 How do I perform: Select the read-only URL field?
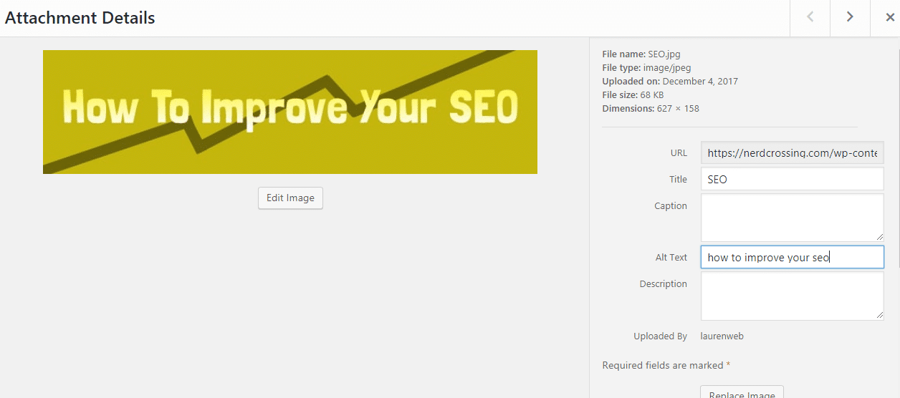click(x=792, y=153)
